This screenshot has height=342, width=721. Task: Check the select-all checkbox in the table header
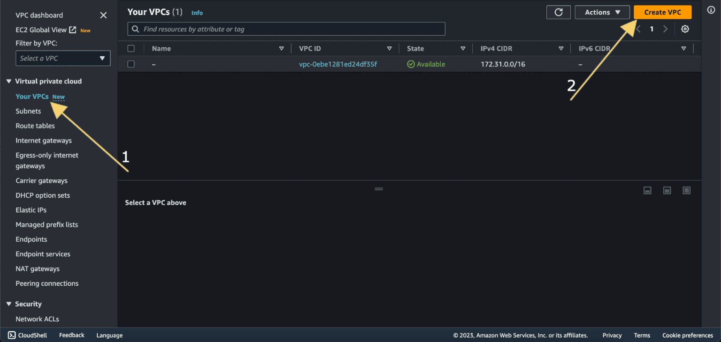point(131,48)
